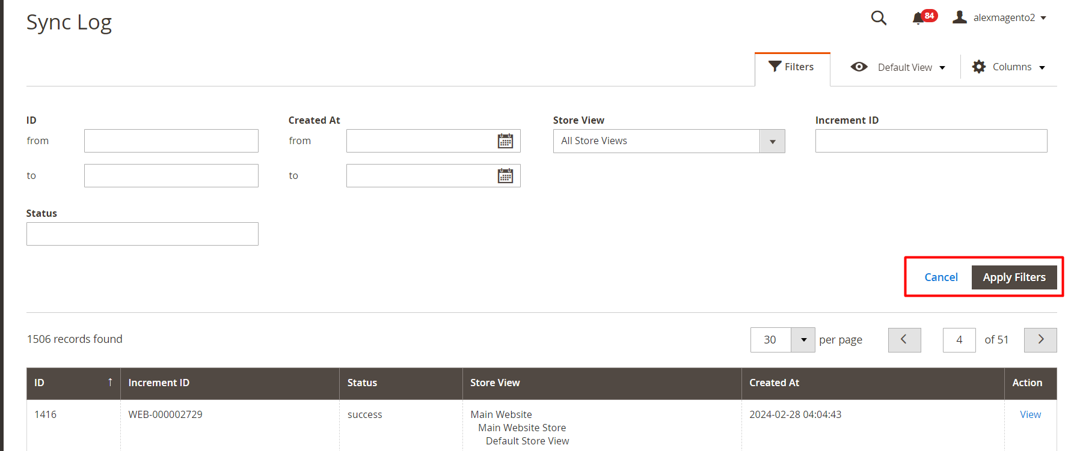Click the Default View eye icon
Image resolution: width=1074 pixels, height=451 pixels.
(x=859, y=67)
